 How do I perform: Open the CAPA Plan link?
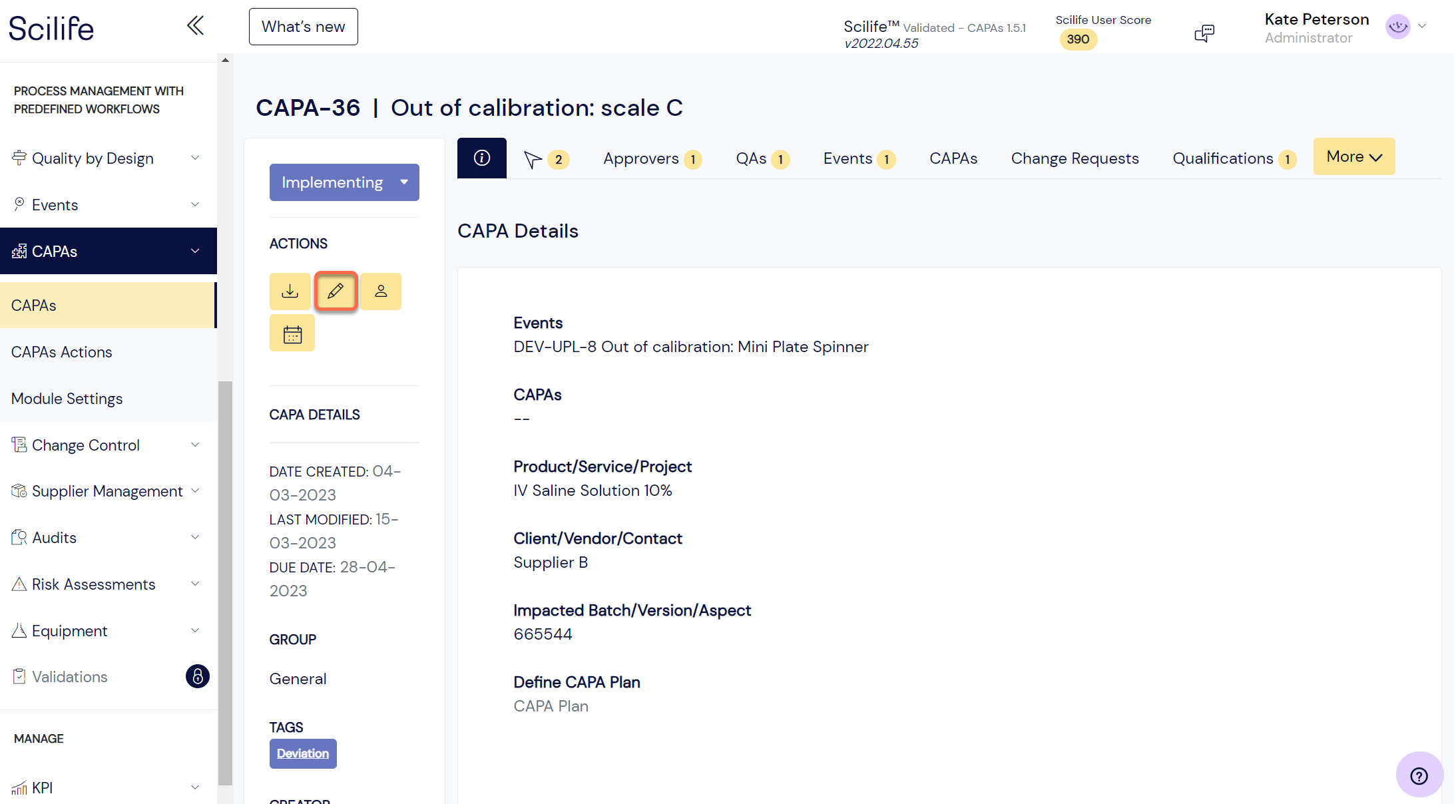(x=551, y=705)
